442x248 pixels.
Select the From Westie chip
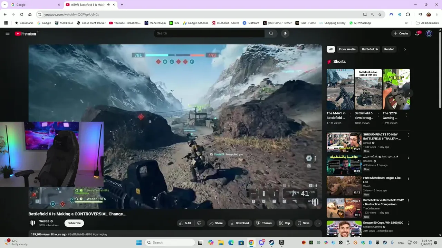pos(347,49)
